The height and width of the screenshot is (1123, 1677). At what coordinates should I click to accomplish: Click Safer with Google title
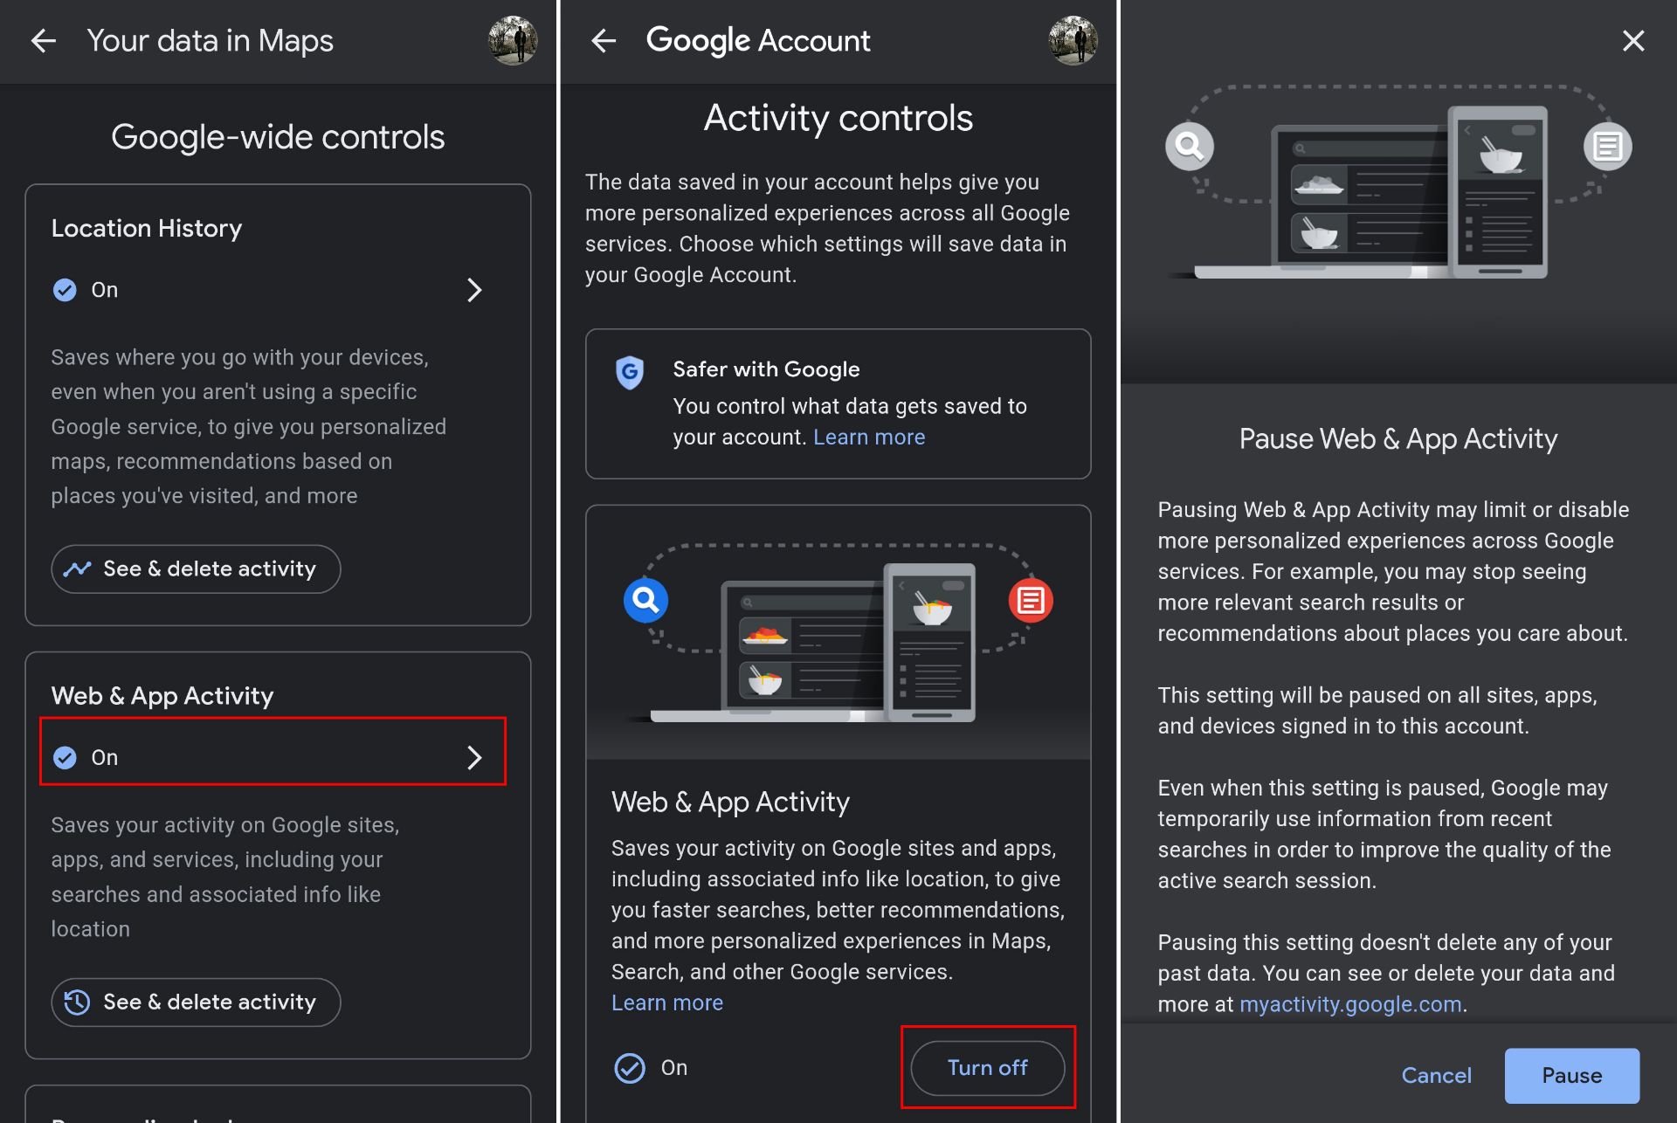coord(766,369)
